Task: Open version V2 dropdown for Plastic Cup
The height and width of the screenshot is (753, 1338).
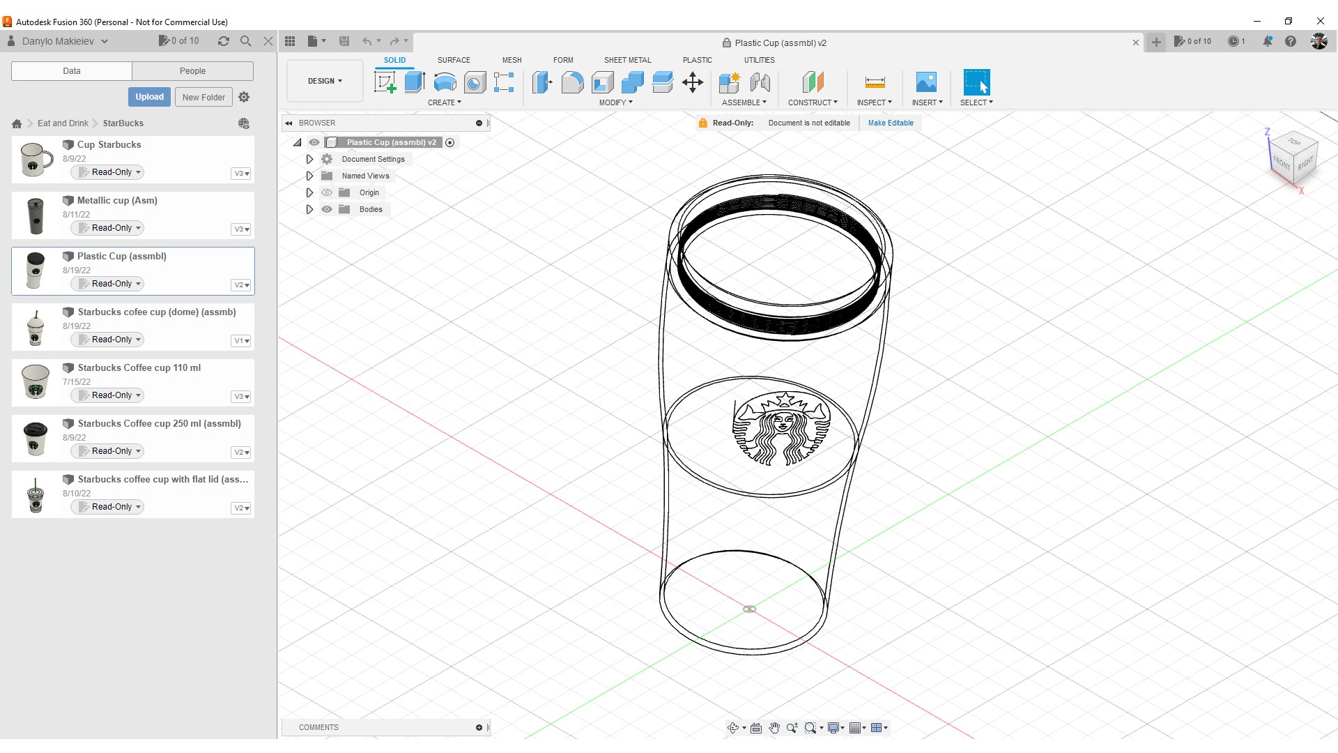Action: pos(241,284)
